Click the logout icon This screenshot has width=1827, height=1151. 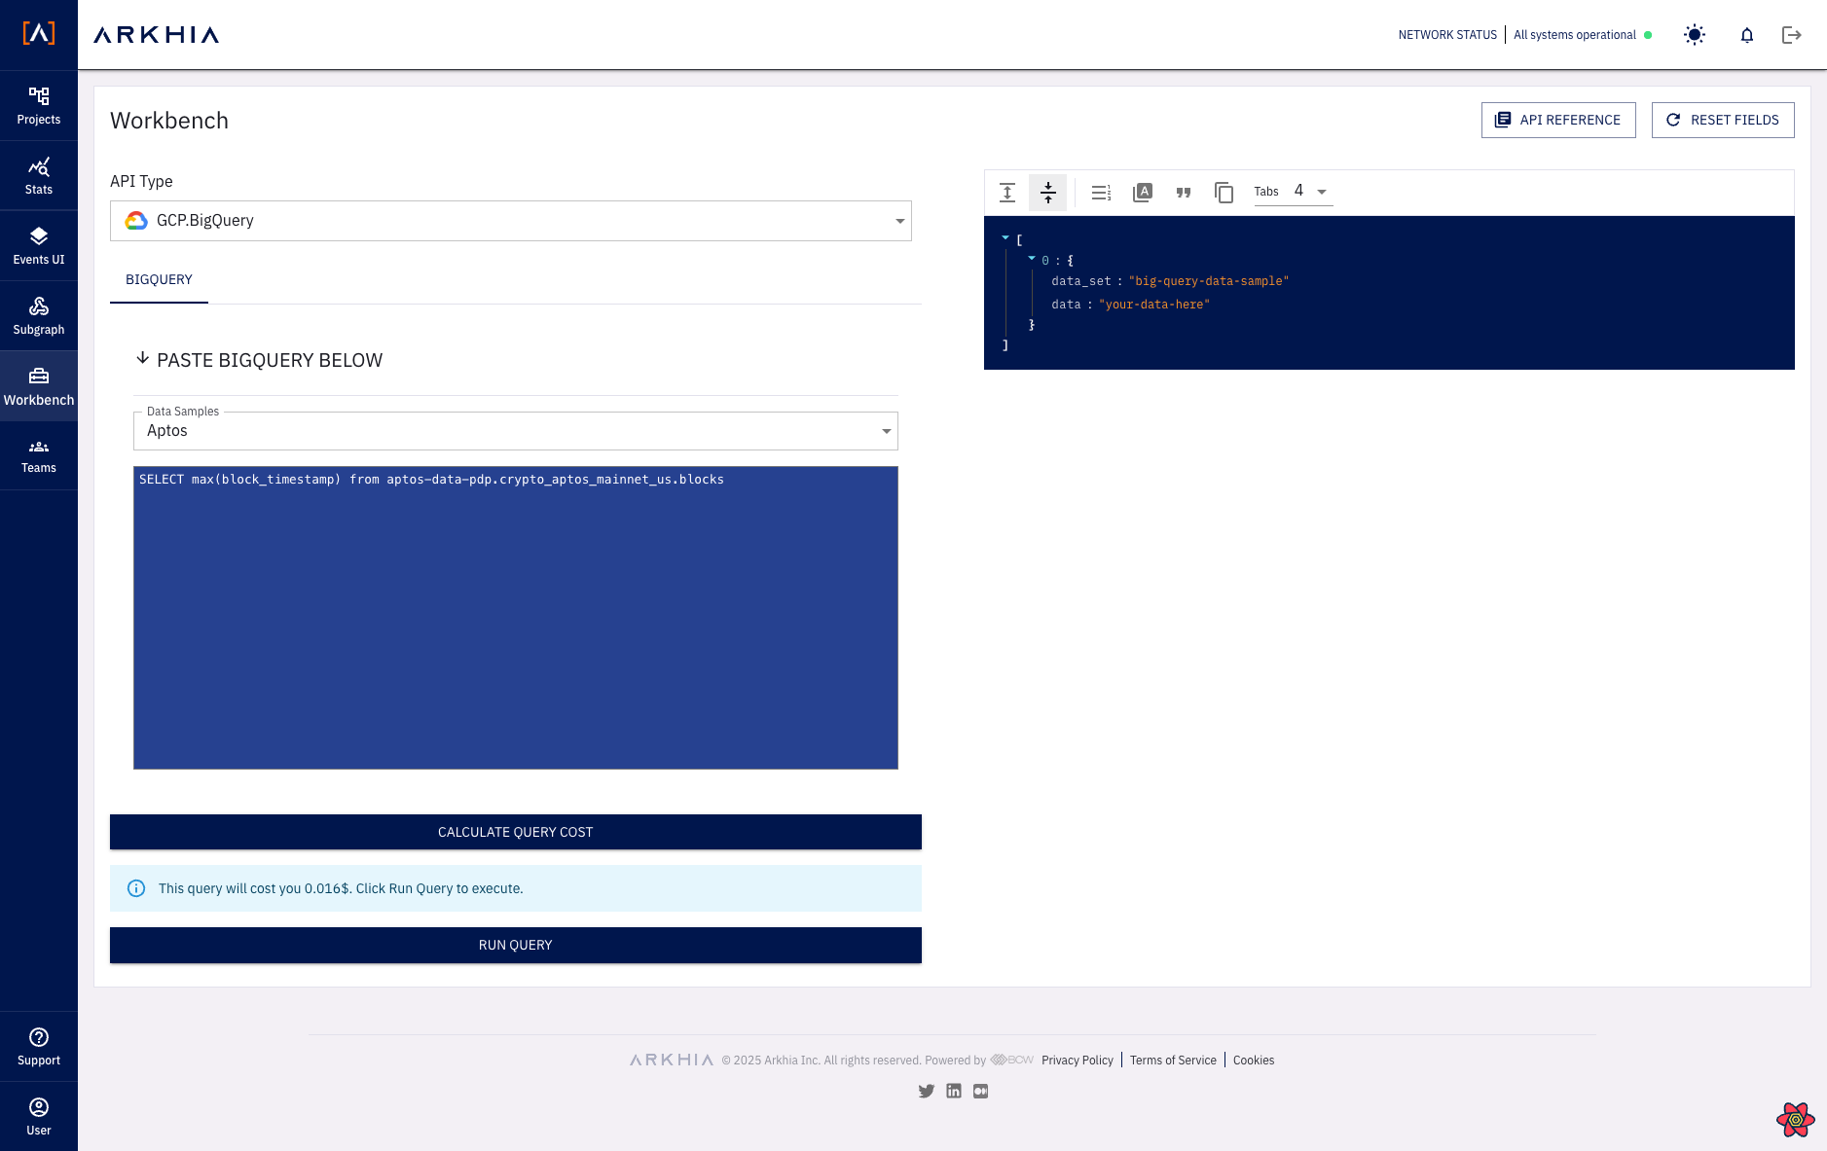pos(1792,35)
